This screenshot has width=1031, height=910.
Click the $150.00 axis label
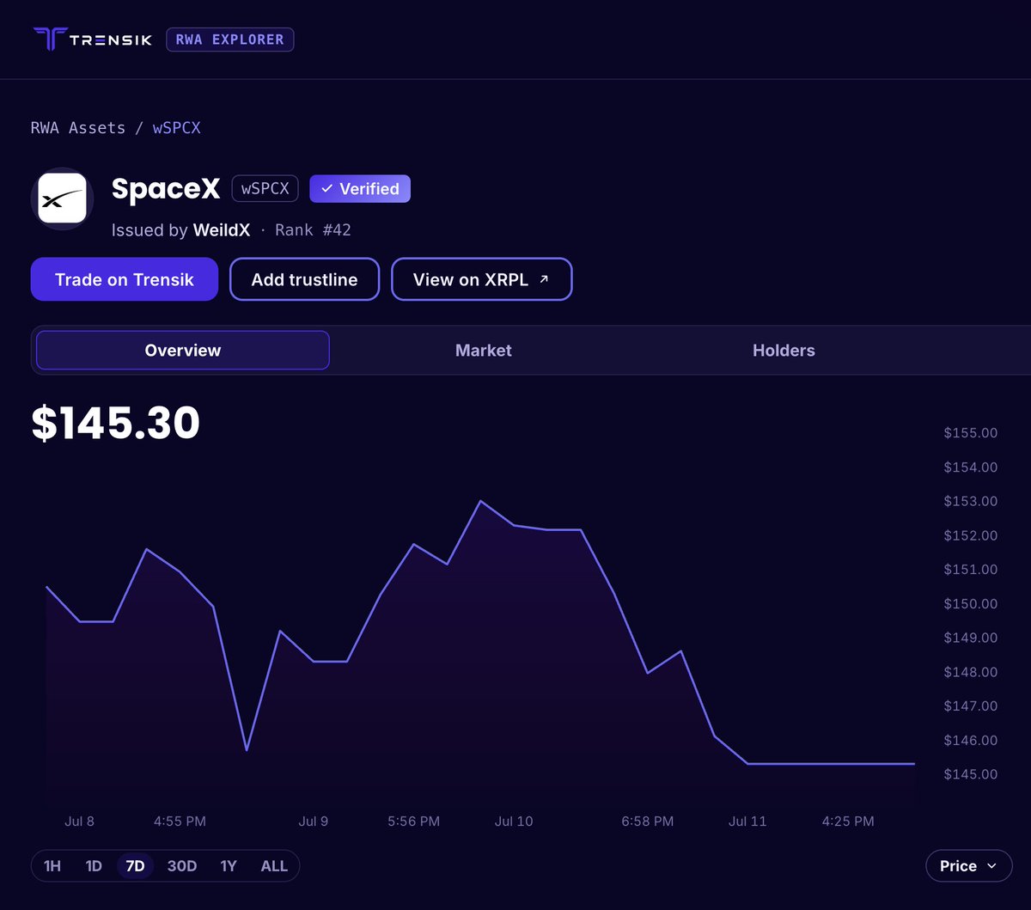(971, 604)
